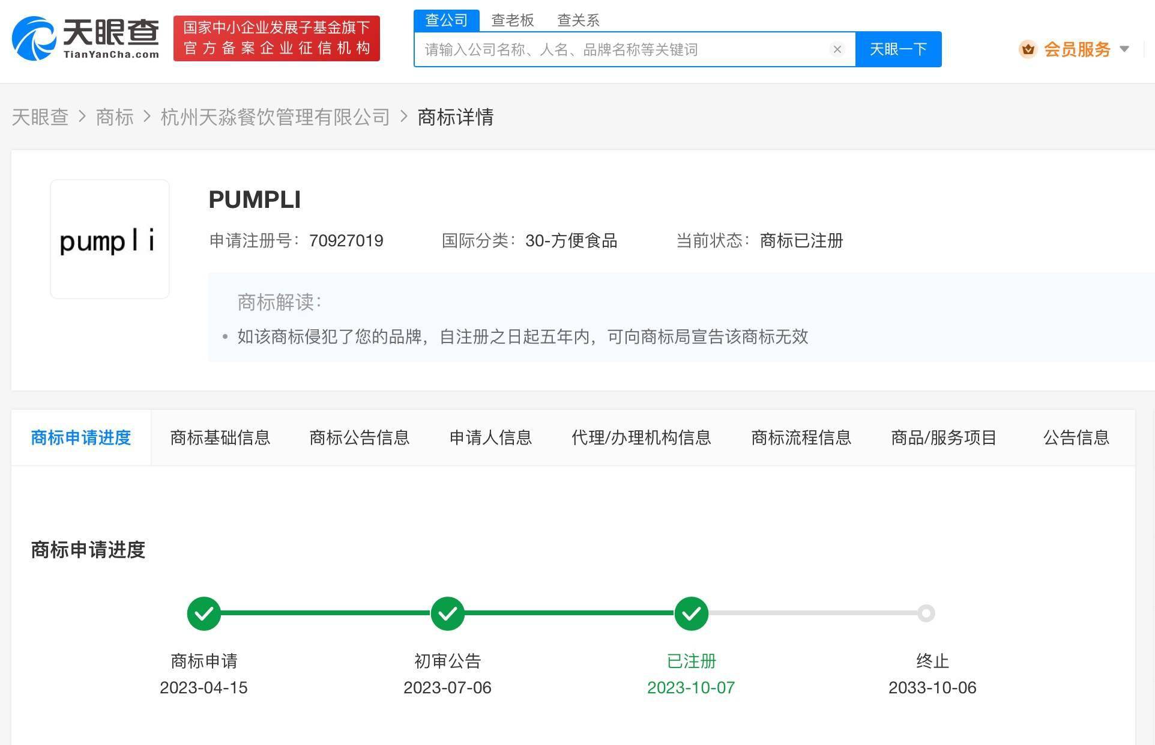Click the 已注册 green checkmark node
Screen dimensions: 1155x745
[692, 613]
